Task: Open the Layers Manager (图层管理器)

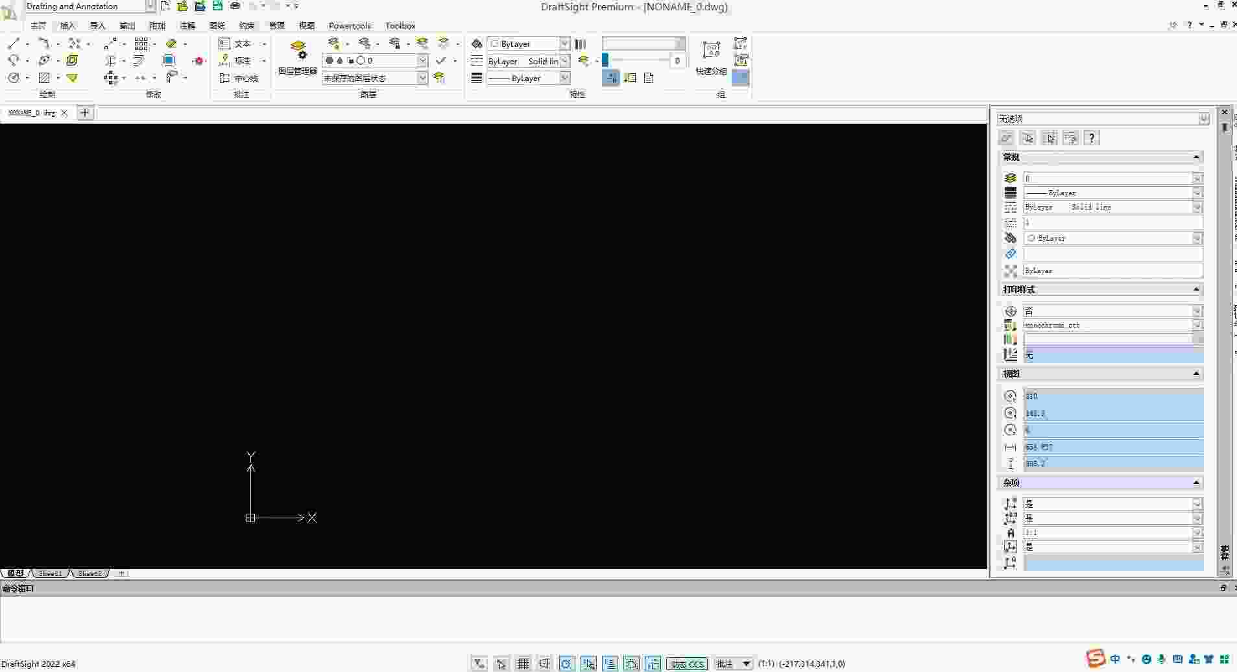Action: [298, 58]
